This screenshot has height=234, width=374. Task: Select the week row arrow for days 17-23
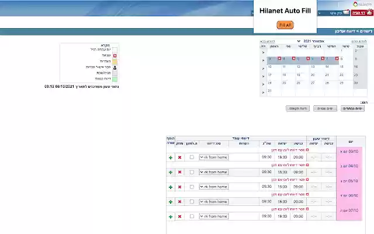tap(263, 77)
